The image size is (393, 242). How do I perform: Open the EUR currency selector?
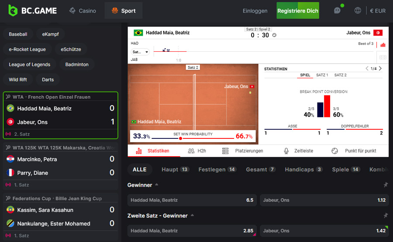point(378,11)
